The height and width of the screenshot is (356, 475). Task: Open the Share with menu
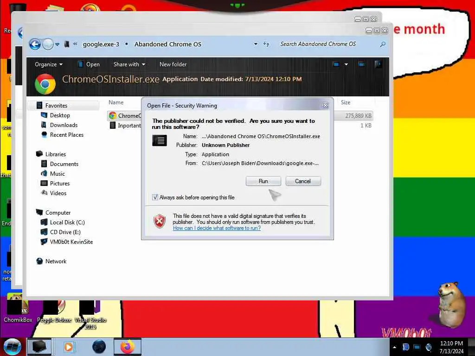pos(129,64)
